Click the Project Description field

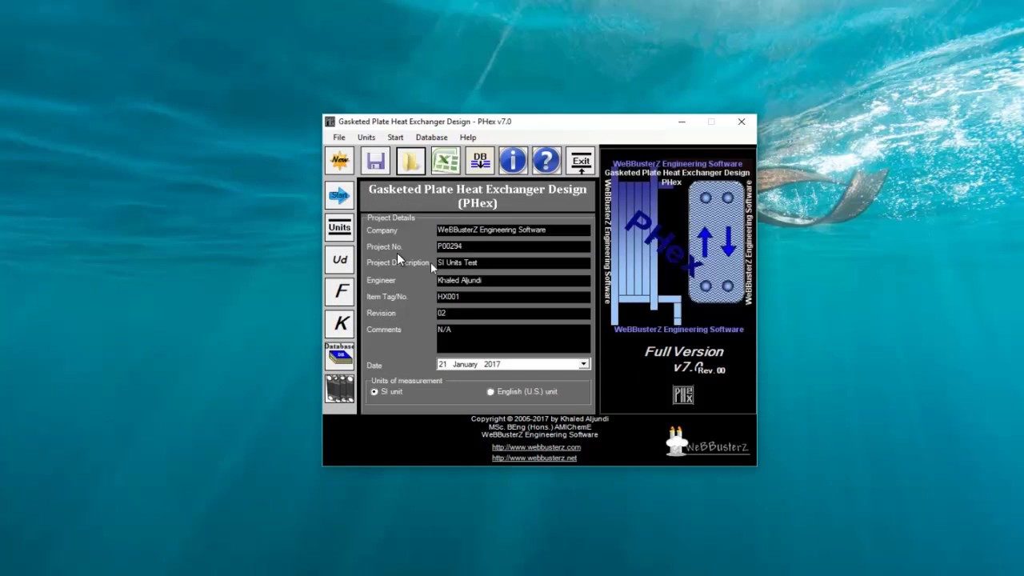(x=514, y=262)
